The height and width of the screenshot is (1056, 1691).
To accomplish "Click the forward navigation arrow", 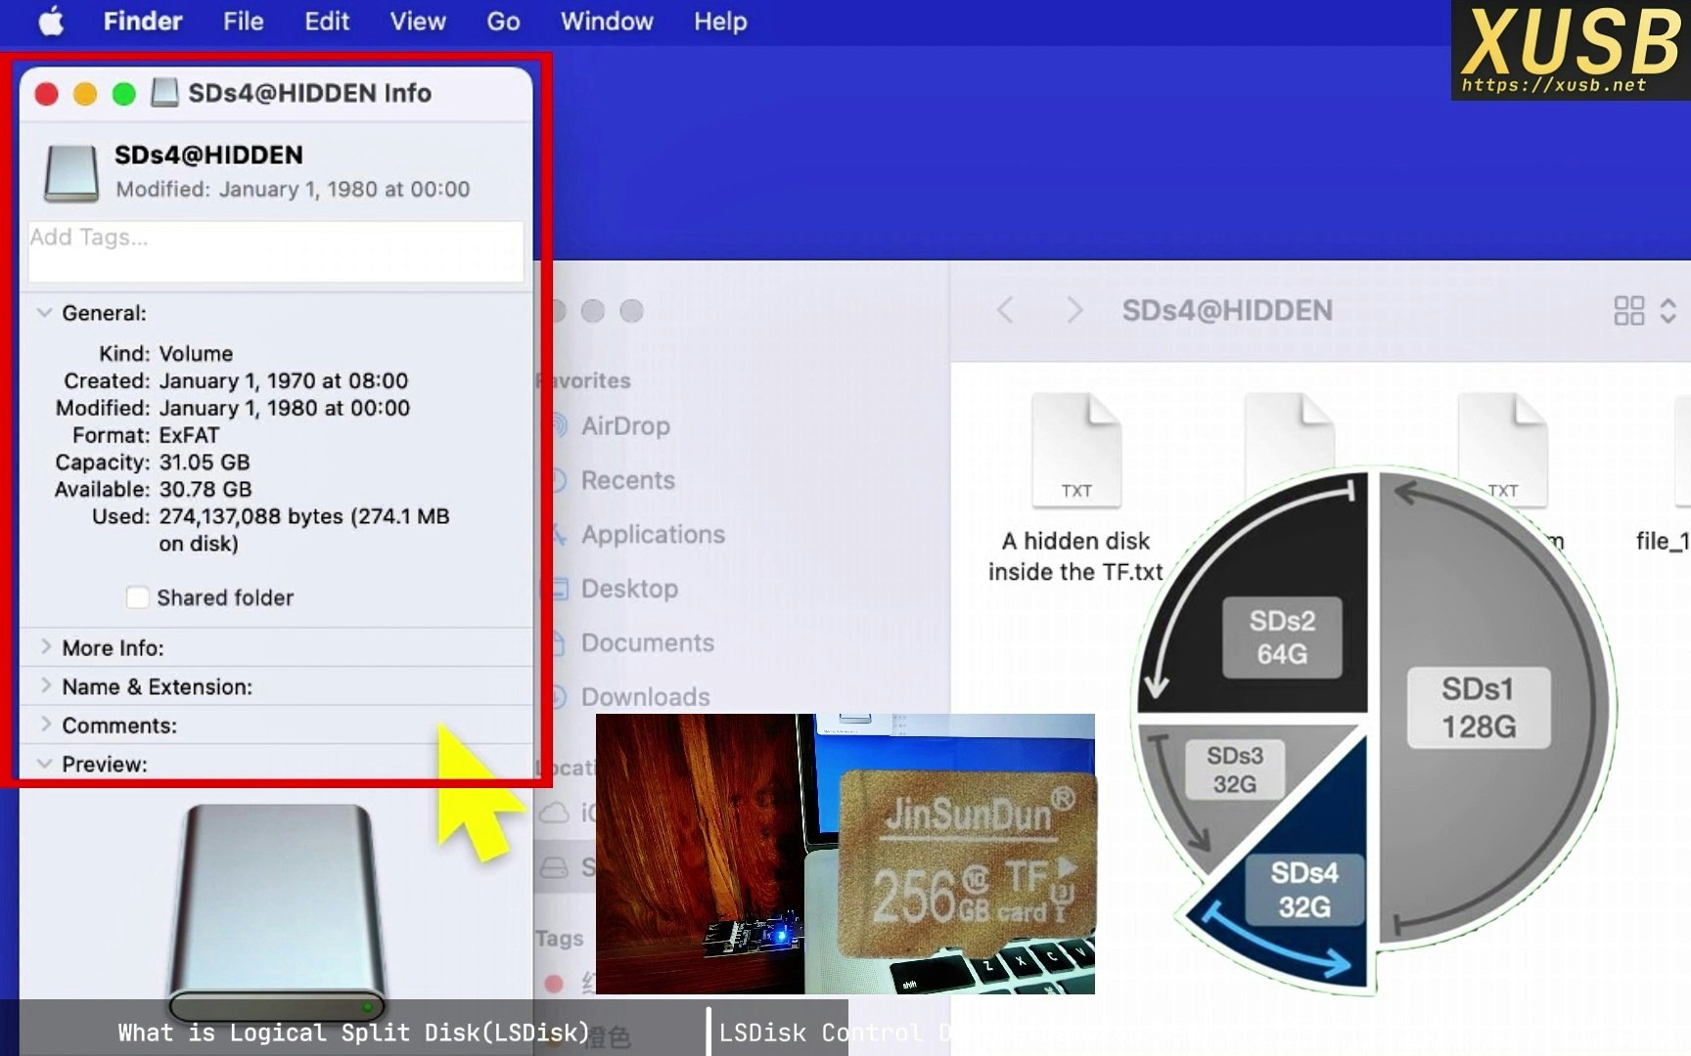I will coord(1074,310).
